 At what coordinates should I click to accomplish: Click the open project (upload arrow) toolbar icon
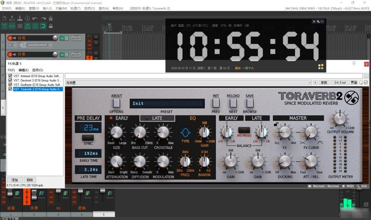coord(12,19)
